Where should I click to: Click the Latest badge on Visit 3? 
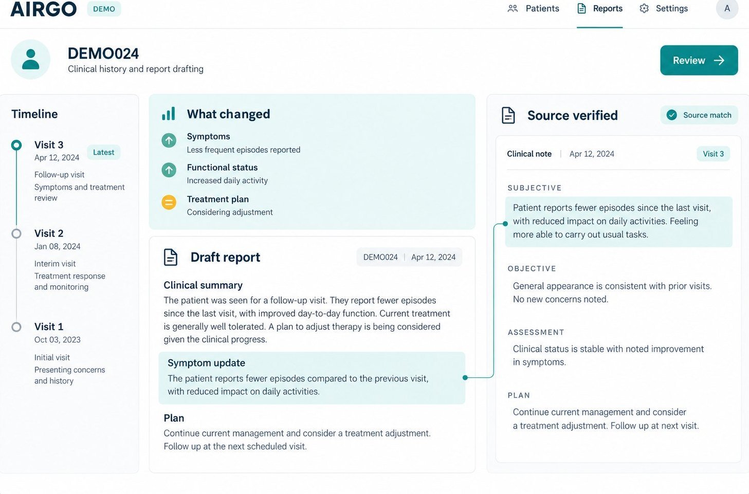(103, 152)
